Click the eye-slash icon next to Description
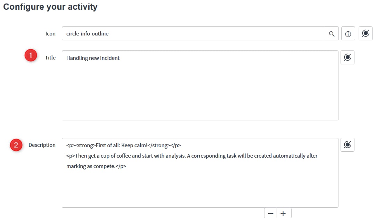The width and height of the screenshot is (376, 222). click(347, 144)
